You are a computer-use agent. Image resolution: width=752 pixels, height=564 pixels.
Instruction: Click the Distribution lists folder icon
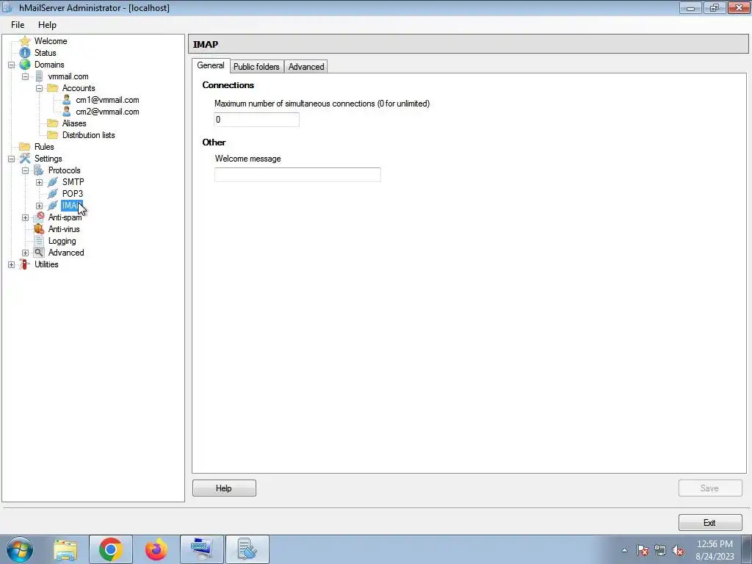[x=53, y=135]
